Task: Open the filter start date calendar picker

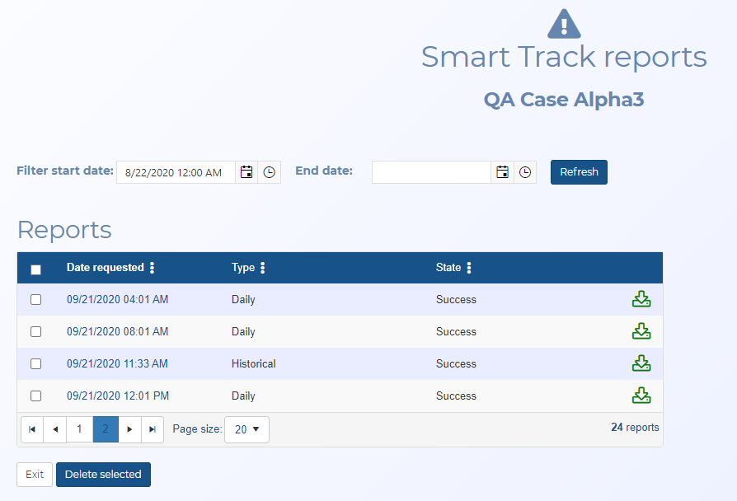Action: pos(246,172)
